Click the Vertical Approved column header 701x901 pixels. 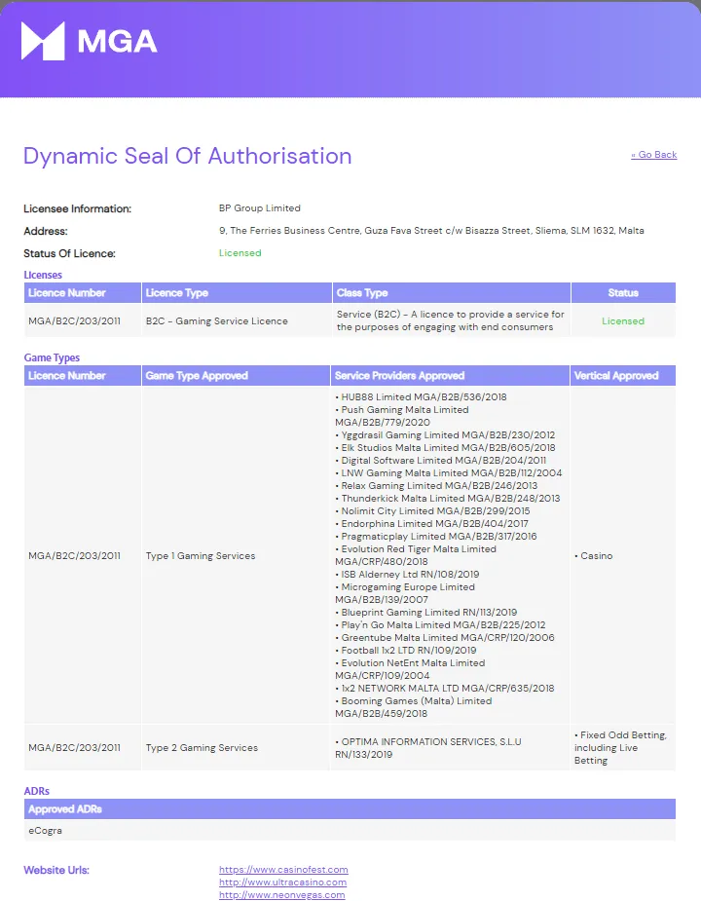tap(616, 376)
